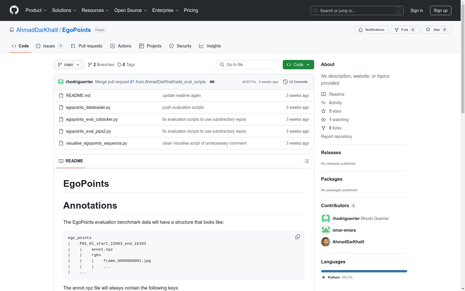The width and height of the screenshot is (465, 291).
Task: View the 12 Commits history
Action: click(295, 82)
